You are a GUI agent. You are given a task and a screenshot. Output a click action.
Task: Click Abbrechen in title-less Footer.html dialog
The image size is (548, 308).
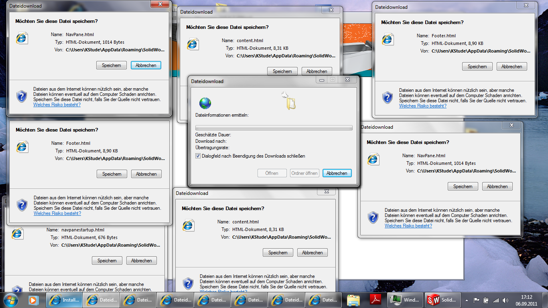pyautogui.click(x=146, y=174)
